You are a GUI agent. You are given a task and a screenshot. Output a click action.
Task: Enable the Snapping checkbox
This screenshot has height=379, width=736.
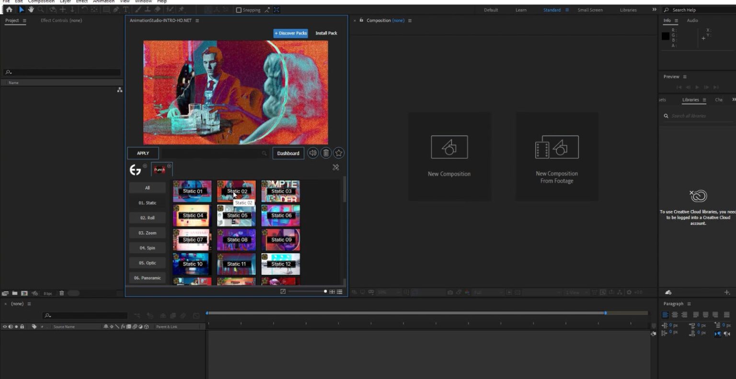(239, 10)
